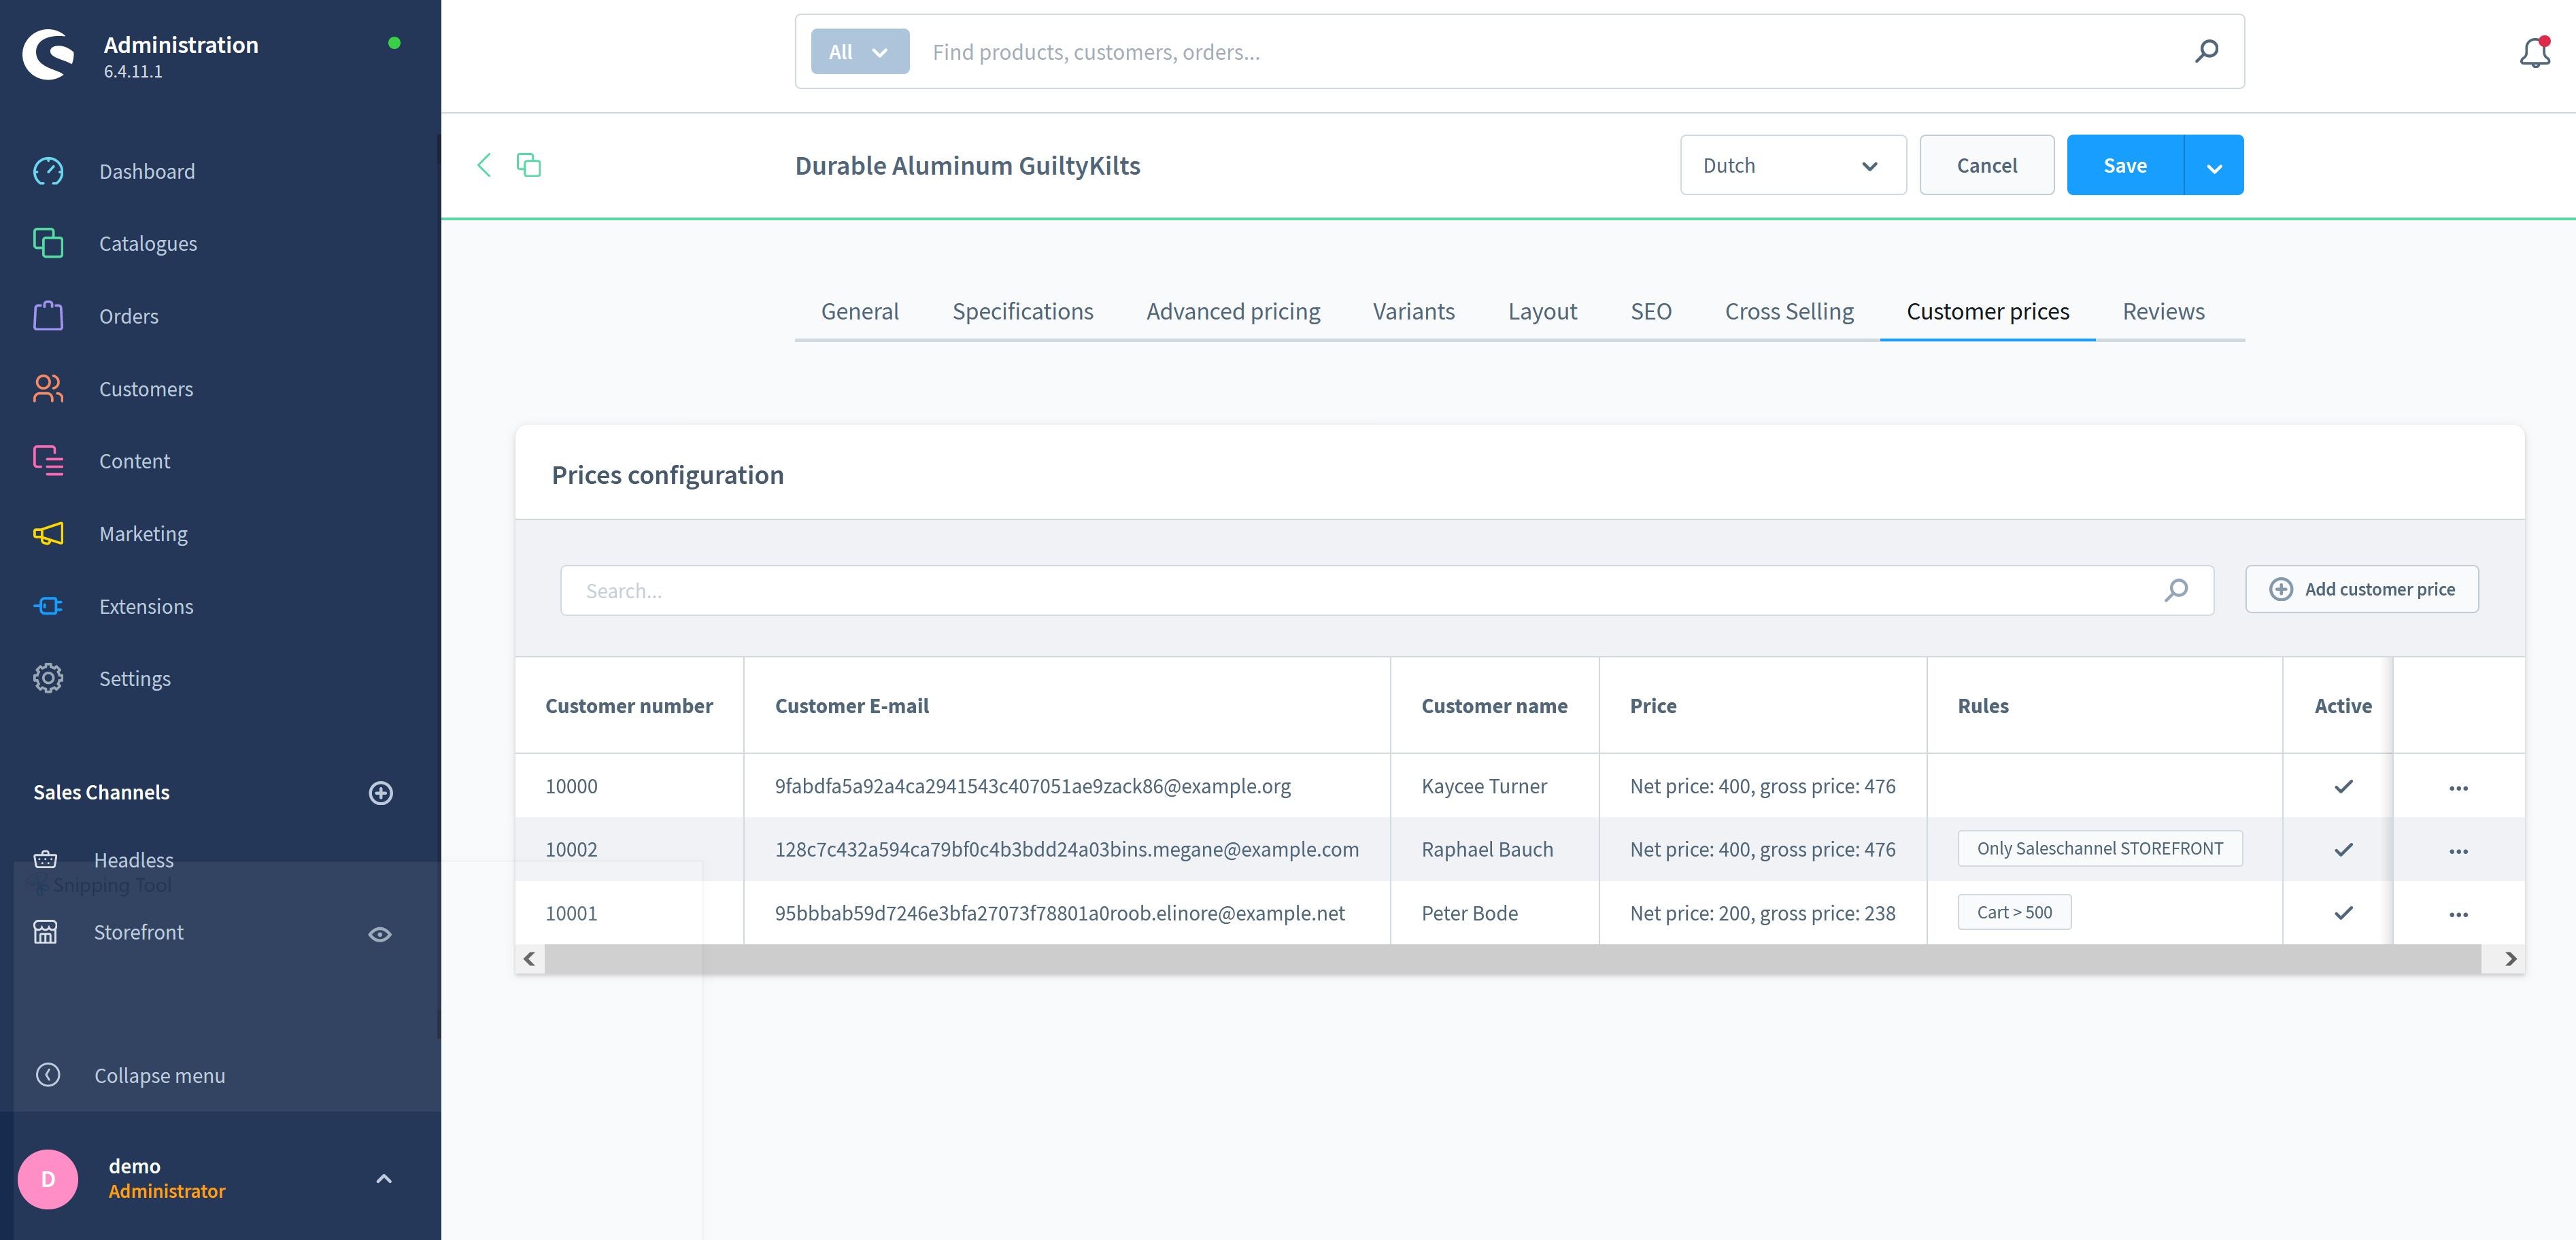Click the blue Save button
The height and width of the screenshot is (1240, 2576).
tap(2125, 165)
